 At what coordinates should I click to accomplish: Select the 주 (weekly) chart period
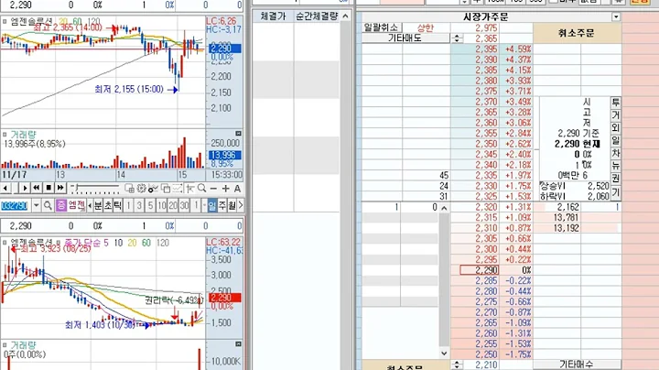[x=221, y=205]
